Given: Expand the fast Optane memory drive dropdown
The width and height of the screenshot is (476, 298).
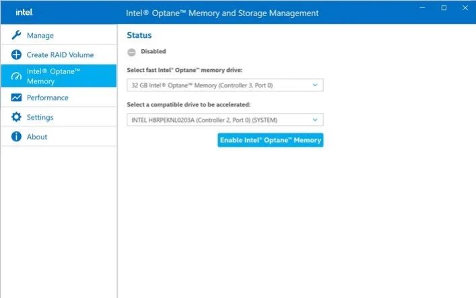Looking at the screenshot, I should coord(224,85).
